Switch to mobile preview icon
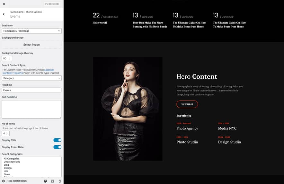Image resolution: width=284 pixels, height=184 pixels. coord(59,181)
